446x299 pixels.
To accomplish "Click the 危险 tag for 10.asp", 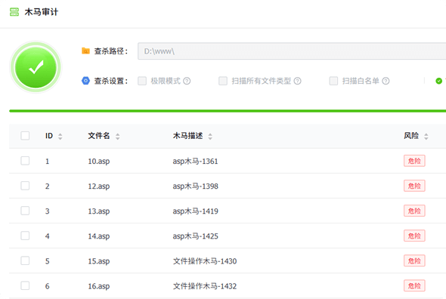I will point(414,161).
